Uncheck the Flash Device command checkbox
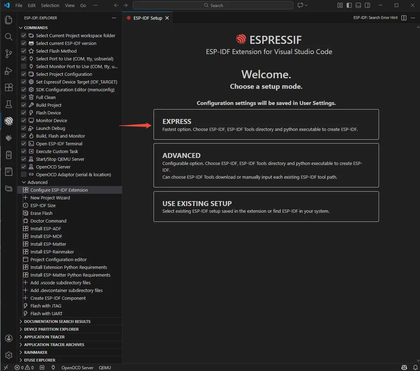This screenshot has width=420, height=371. click(23, 112)
